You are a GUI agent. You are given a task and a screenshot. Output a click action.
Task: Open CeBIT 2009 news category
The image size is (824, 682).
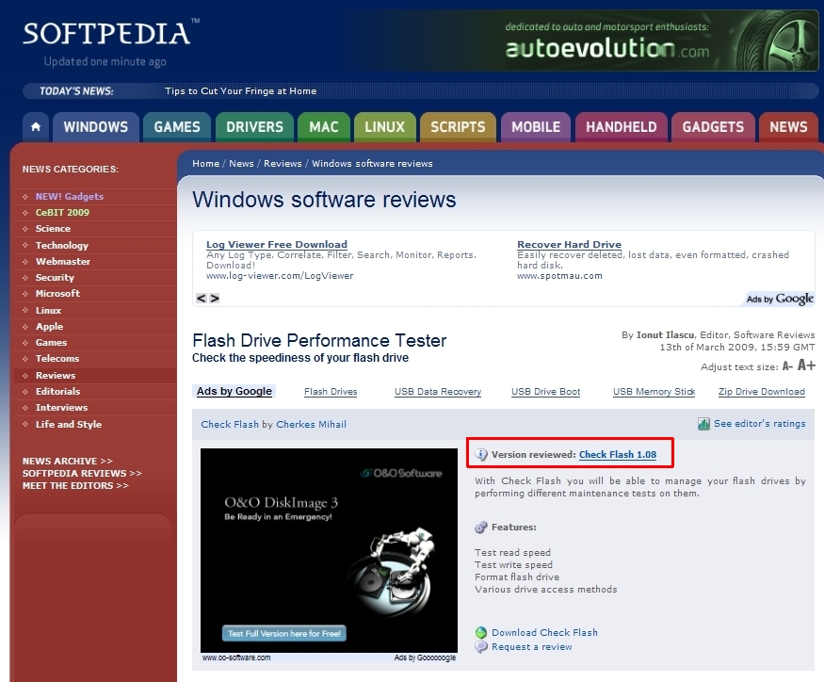coord(62,213)
